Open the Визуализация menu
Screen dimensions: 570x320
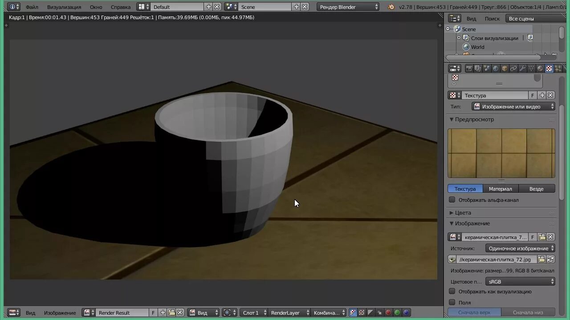pyautogui.click(x=64, y=7)
